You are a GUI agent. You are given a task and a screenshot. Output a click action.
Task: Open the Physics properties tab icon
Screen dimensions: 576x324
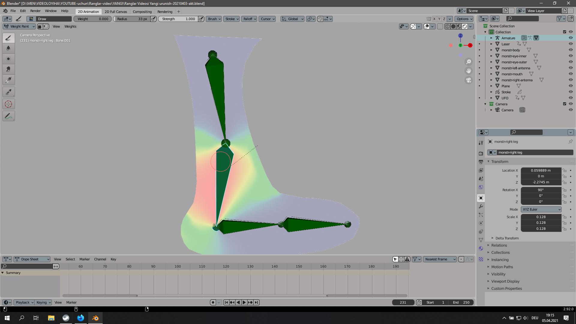pos(481,223)
